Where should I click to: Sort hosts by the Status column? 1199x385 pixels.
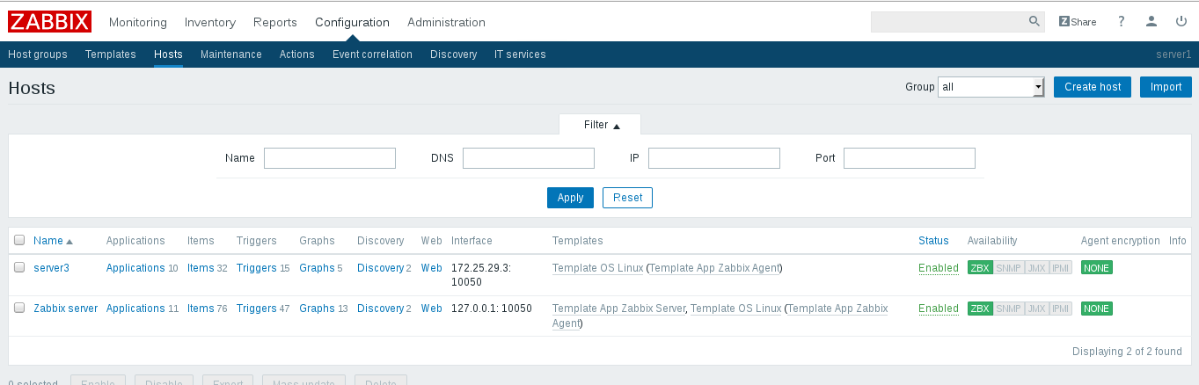click(933, 241)
